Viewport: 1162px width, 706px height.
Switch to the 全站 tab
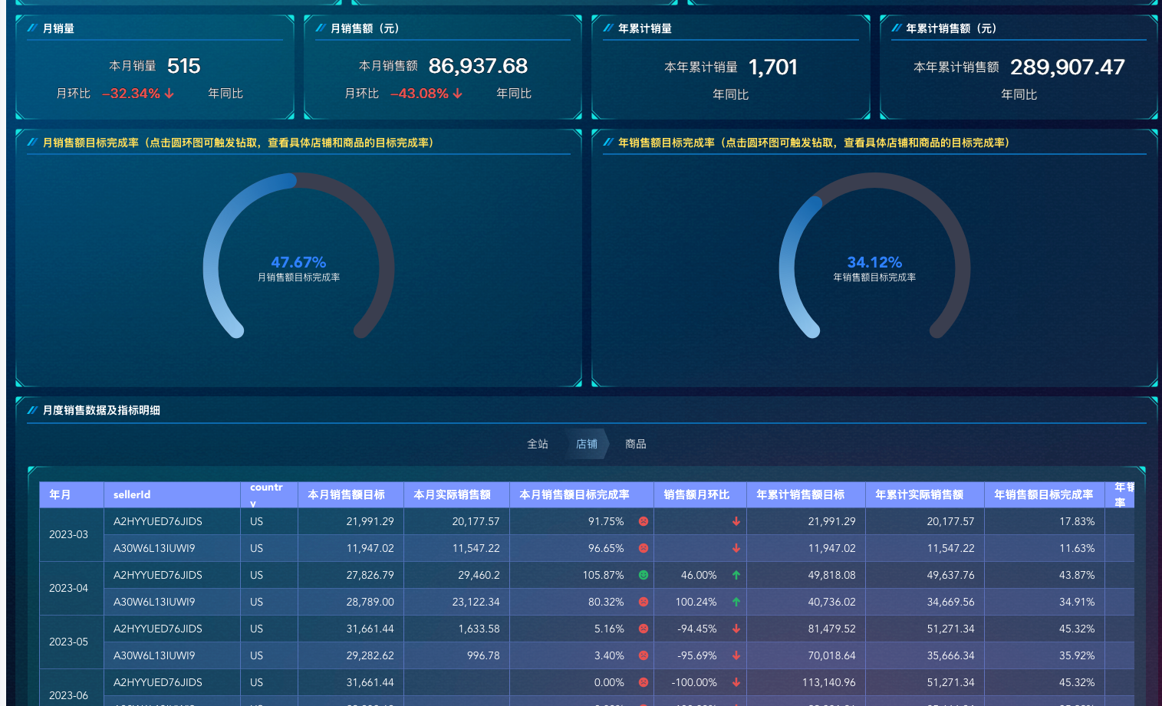coord(538,444)
